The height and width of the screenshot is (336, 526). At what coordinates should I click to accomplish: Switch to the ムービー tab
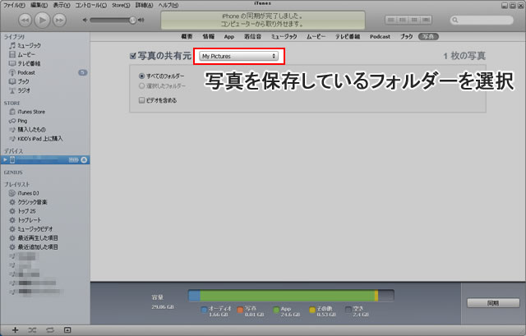pos(316,36)
